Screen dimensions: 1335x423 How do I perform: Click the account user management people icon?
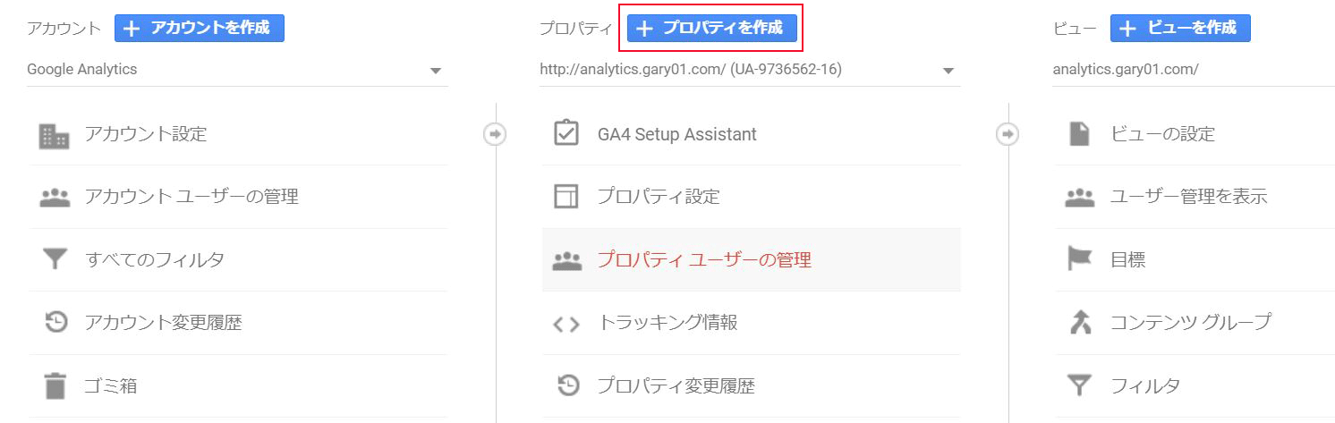(x=55, y=198)
